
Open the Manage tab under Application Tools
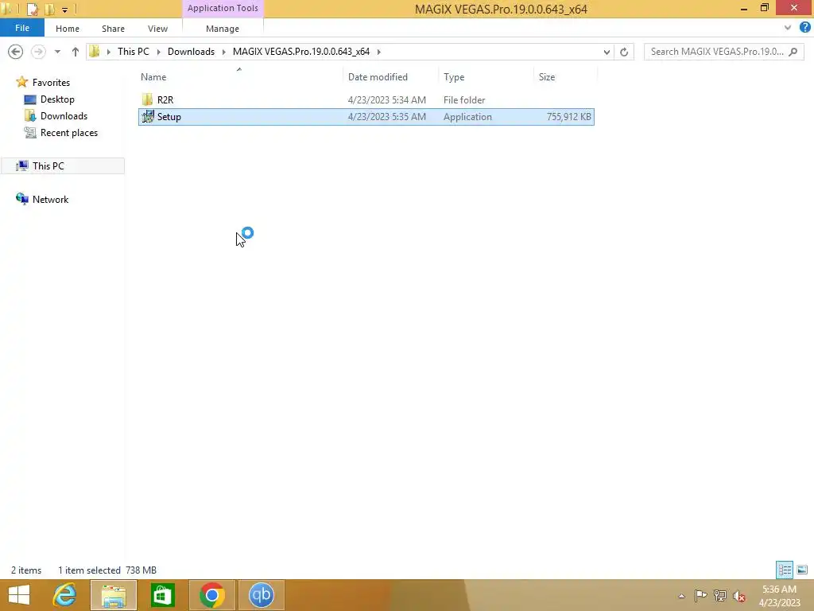223,29
